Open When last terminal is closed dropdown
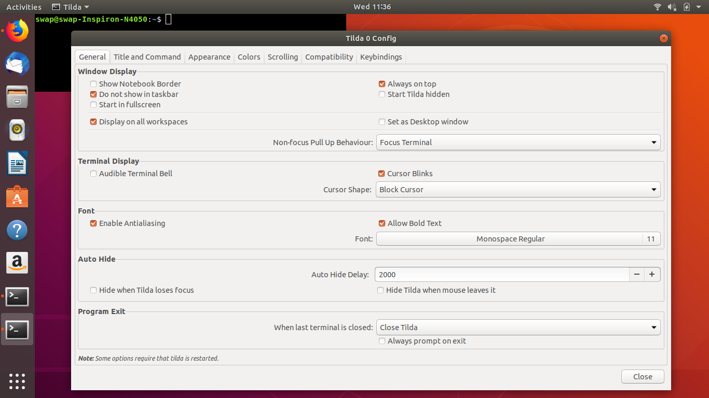The height and width of the screenshot is (398, 709). (x=518, y=328)
